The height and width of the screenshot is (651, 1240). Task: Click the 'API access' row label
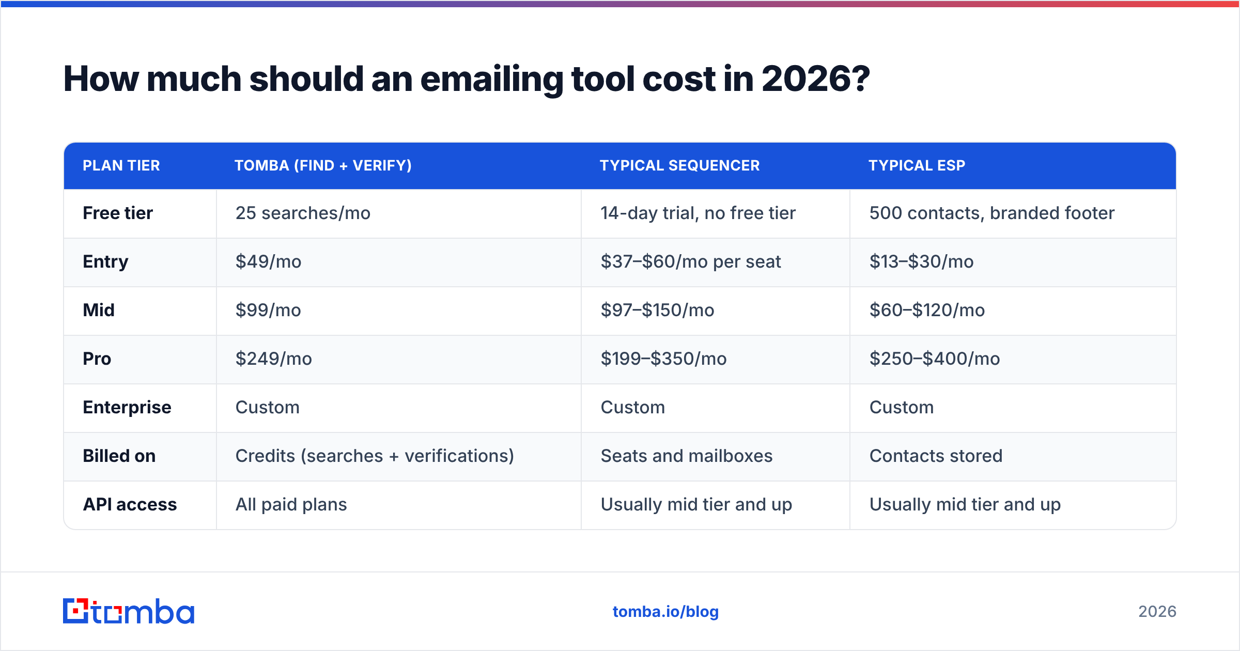[x=130, y=504]
